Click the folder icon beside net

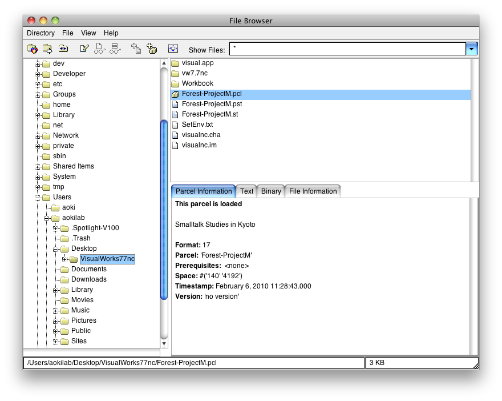coord(46,125)
